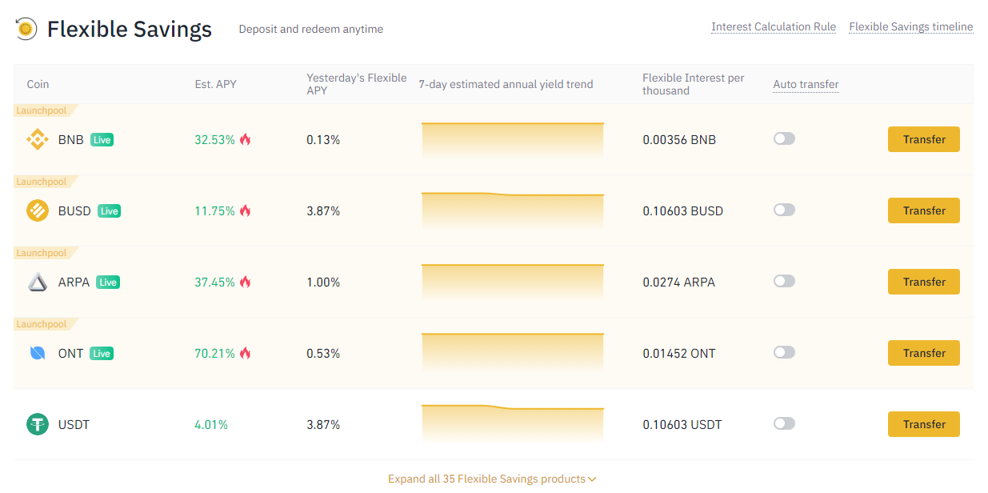988x493 pixels.
Task: Click the chevron after Flexible Savings products
Action: pos(592,479)
